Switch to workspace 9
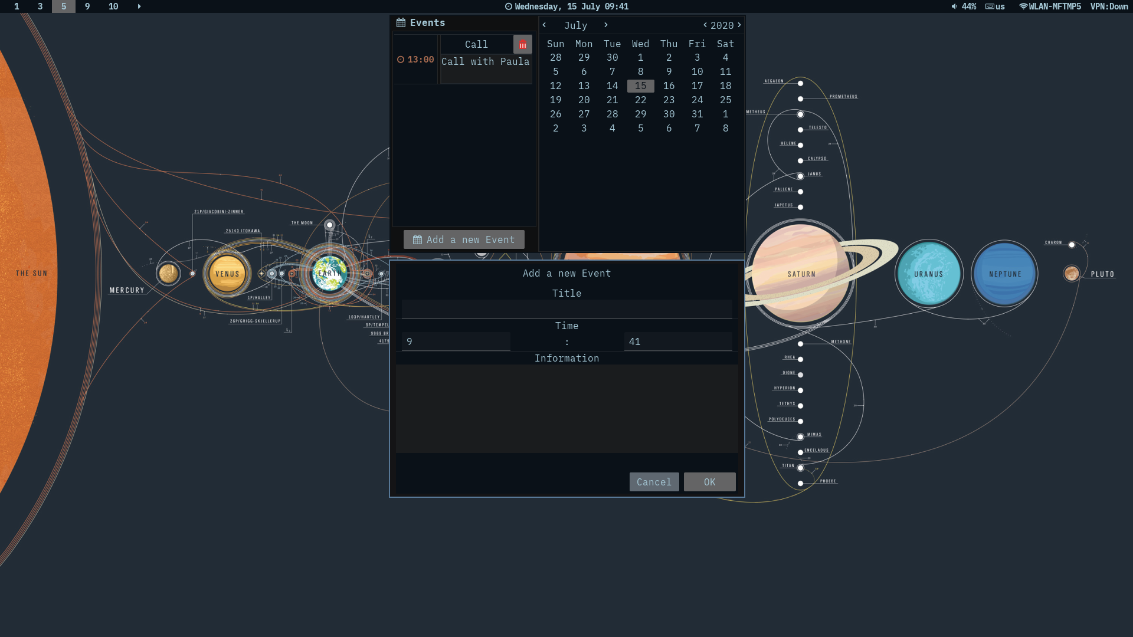The height and width of the screenshot is (637, 1133). [x=87, y=6]
